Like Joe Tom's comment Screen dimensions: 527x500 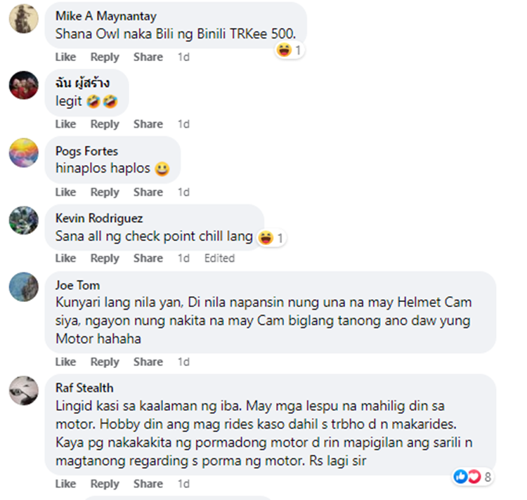[x=65, y=362]
